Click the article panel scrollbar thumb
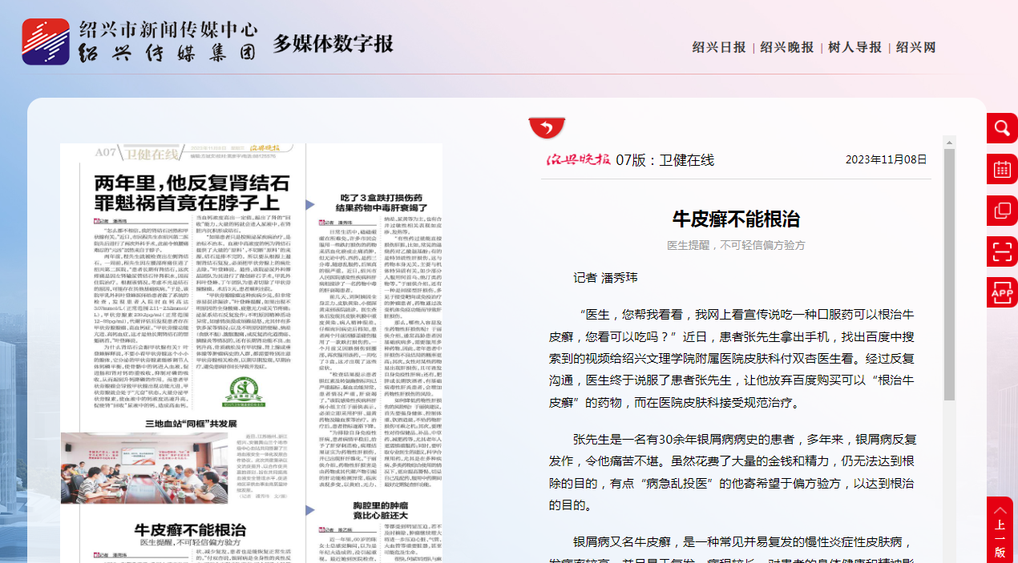 click(x=950, y=274)
